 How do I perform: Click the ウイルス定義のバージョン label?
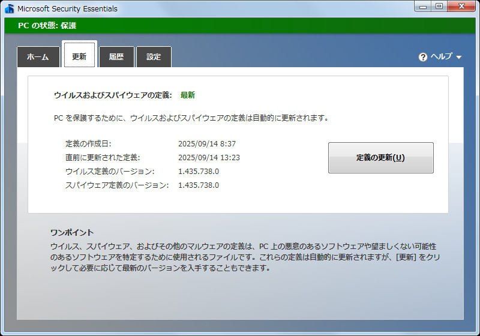pos(109,172)
